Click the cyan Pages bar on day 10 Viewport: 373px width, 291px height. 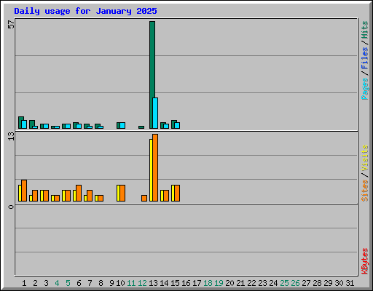pyautogui.click(x=122, y=125)
